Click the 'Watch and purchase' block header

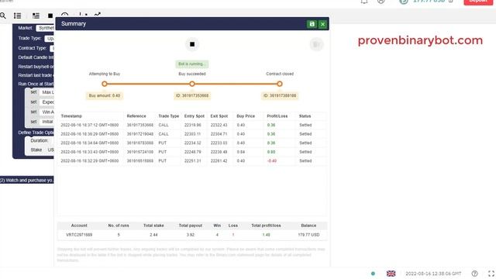tap(27, 180)
